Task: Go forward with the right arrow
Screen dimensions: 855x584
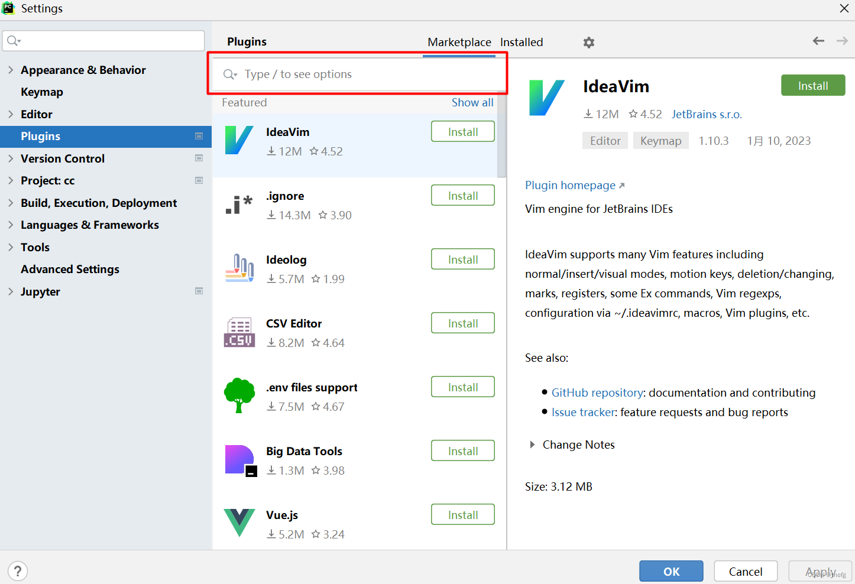Action: (842, 41)
